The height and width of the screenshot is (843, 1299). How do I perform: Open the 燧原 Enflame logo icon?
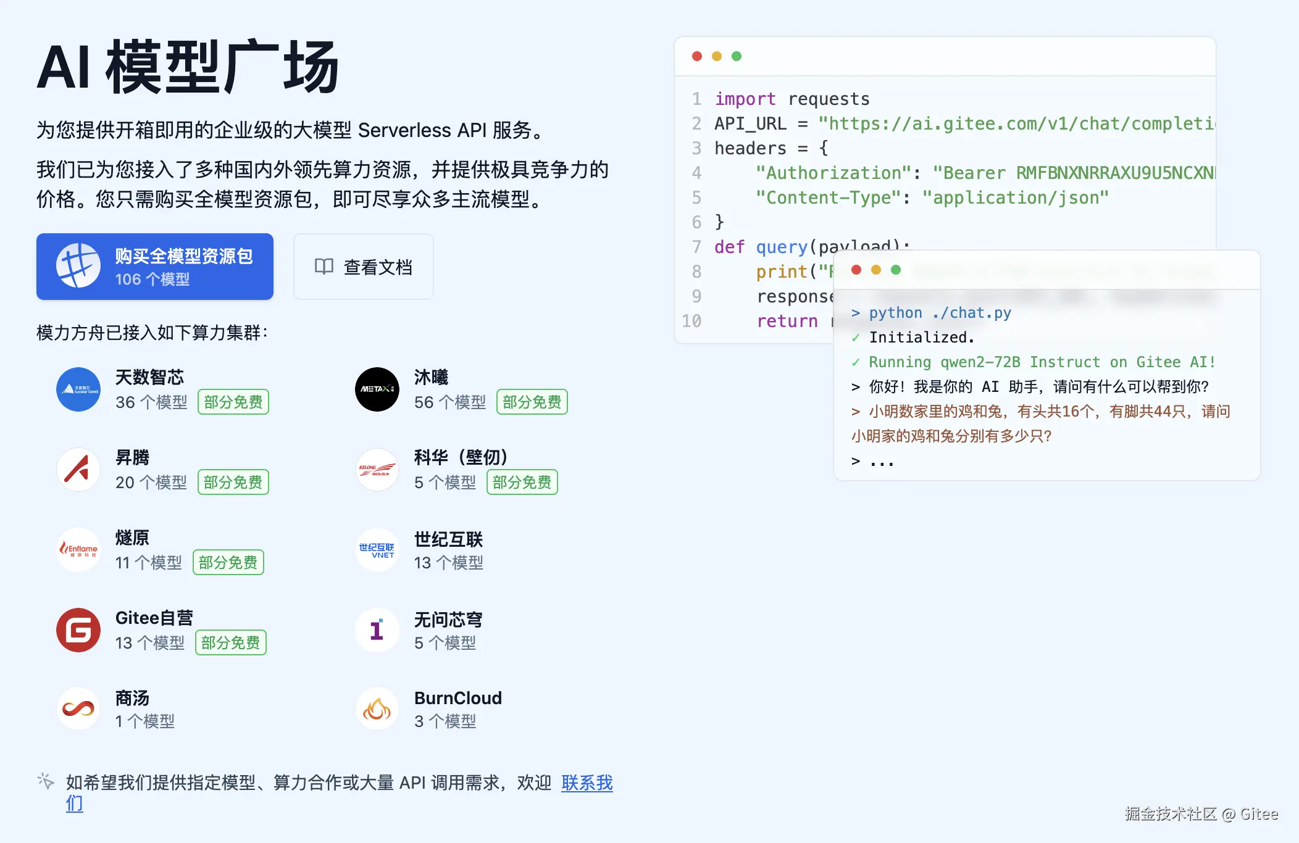click(x=78, y=550)
